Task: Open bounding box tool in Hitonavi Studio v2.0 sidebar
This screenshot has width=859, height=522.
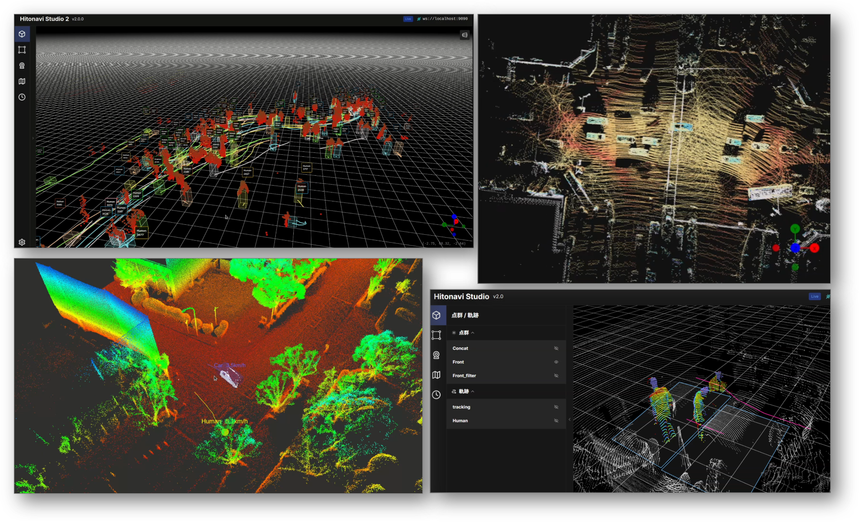Action: (x=436, y=335)
